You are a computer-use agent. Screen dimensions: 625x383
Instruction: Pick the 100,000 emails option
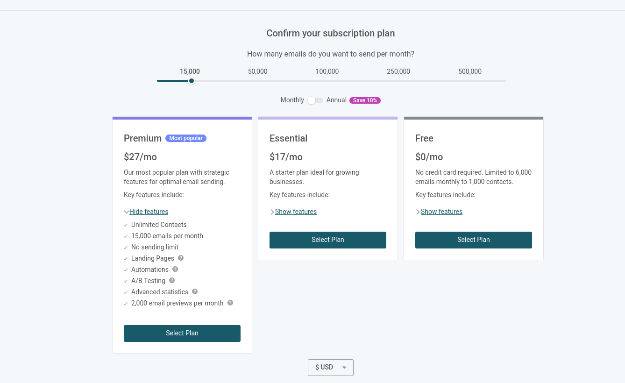coord(327,71)
